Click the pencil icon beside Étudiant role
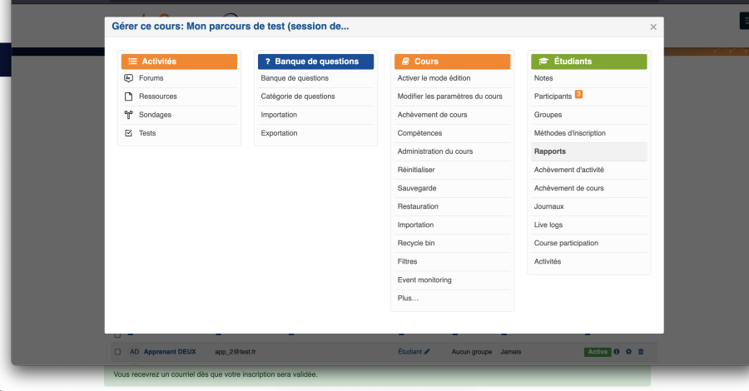Image resolution: width=749 pixels, height=391 pixels. coord(427,352)
